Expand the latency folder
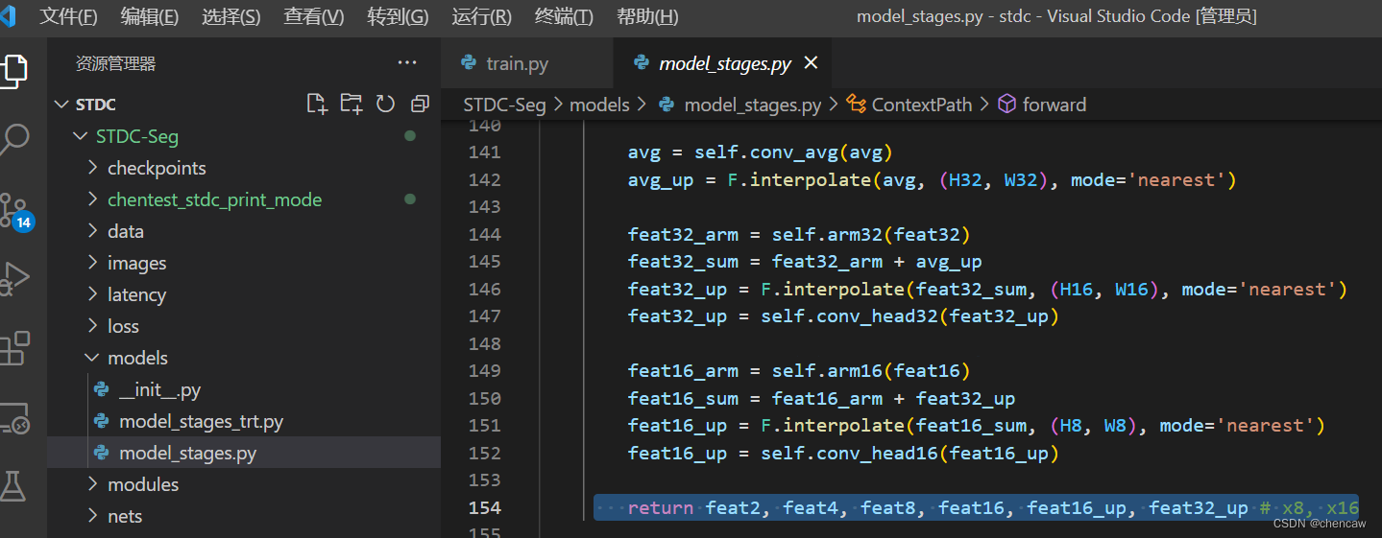Screen dimensions: 1382x538 point(92,294)
